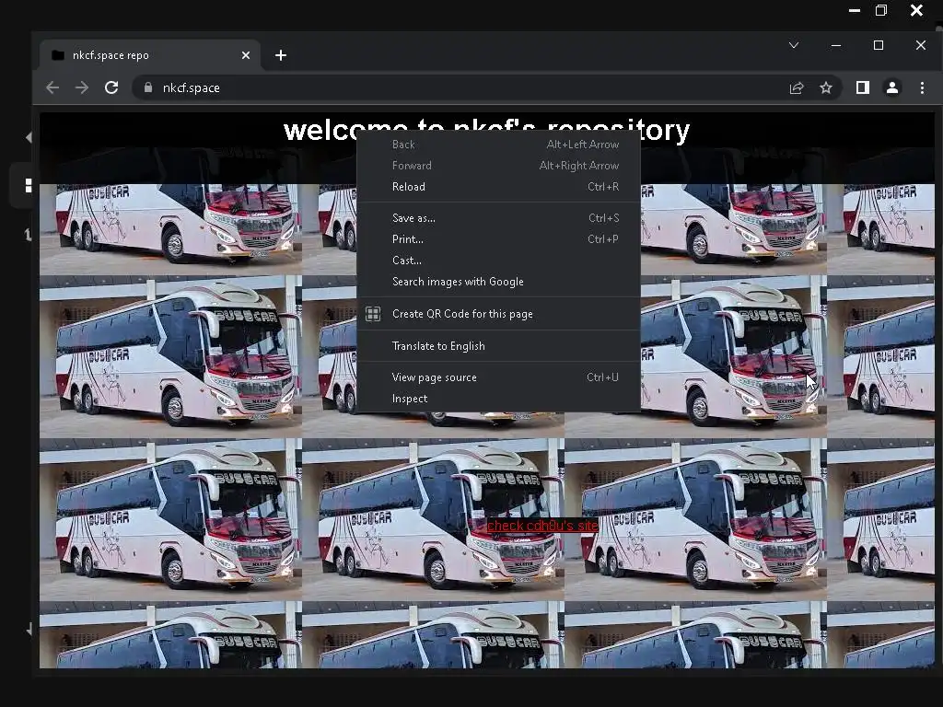
Task: Close the nkcf.space repo tab
Action: point(245,55)
